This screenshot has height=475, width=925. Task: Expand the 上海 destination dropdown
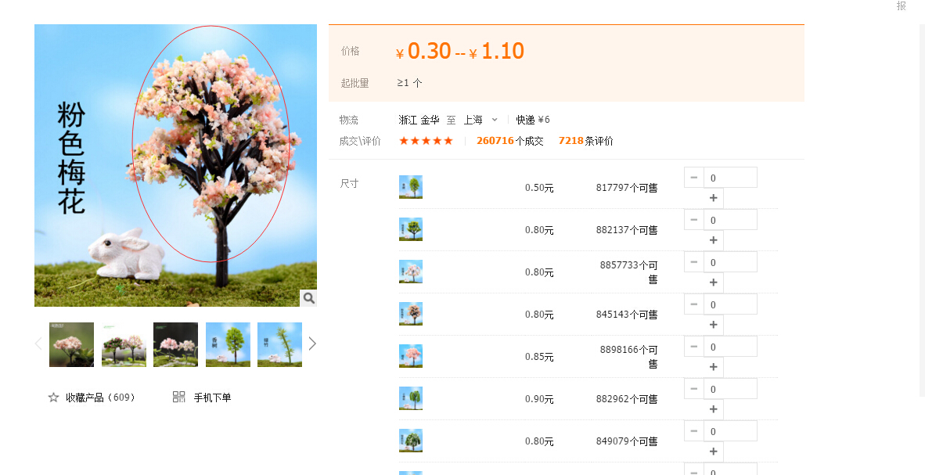(x=494, y=120)
